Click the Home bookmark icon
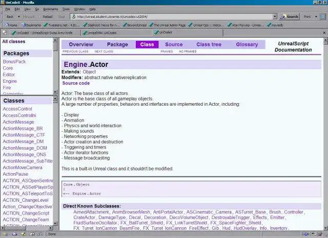This screenshot has width=328, height=238. 11,25
